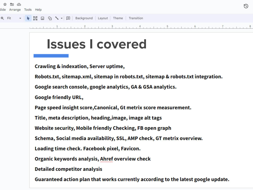253x190 pixels.
Task: Click the 'Guaranteed action plan' line
Action: click(132, 180)
